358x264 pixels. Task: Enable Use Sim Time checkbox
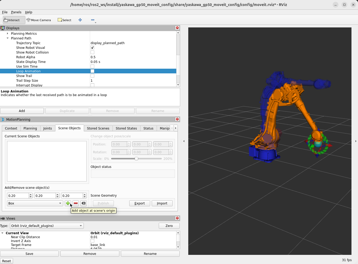pyautogui.click(x=92, y=66)
